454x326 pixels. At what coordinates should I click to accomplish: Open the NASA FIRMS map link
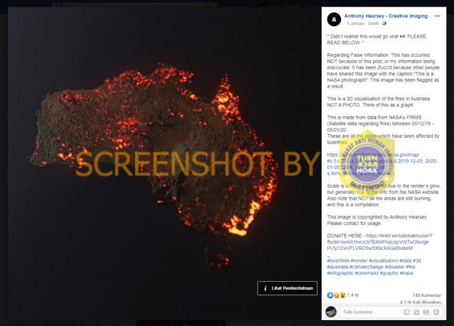pos(382,164)
